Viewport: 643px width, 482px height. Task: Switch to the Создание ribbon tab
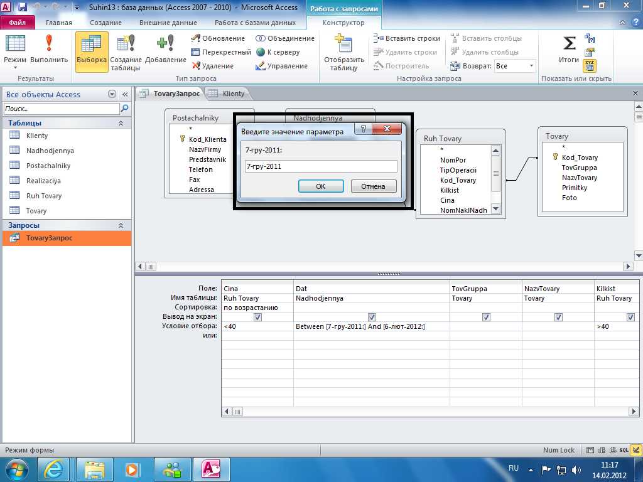[105, 23]
